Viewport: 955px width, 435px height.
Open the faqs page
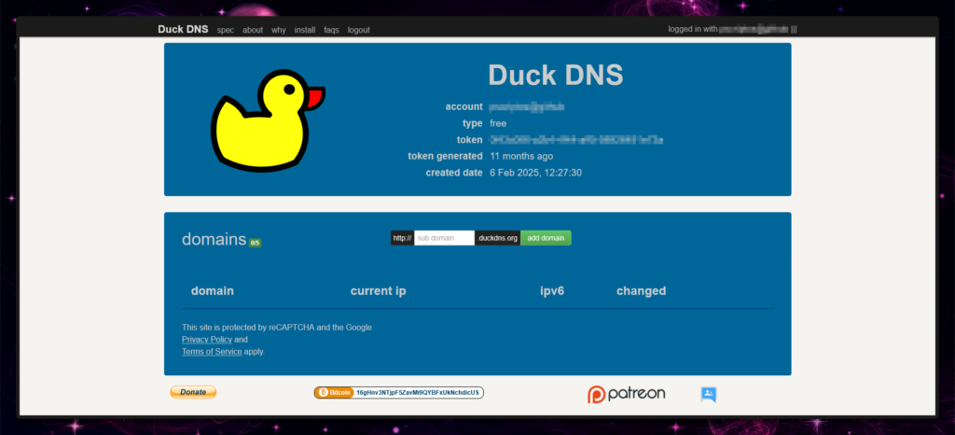pos(331,30)
